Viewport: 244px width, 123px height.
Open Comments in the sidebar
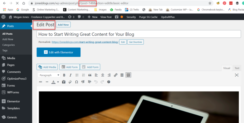point(16,72)
